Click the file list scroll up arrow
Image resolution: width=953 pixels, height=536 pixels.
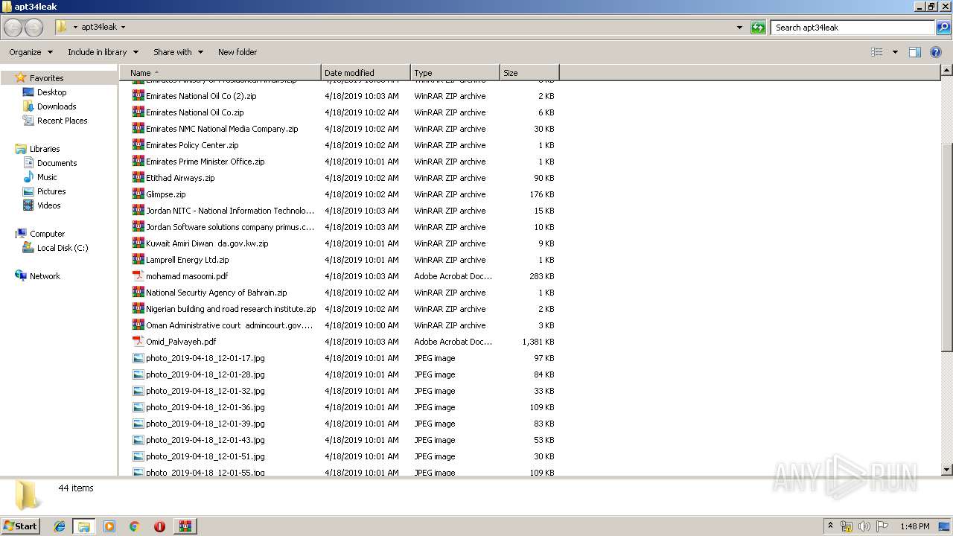947,71
